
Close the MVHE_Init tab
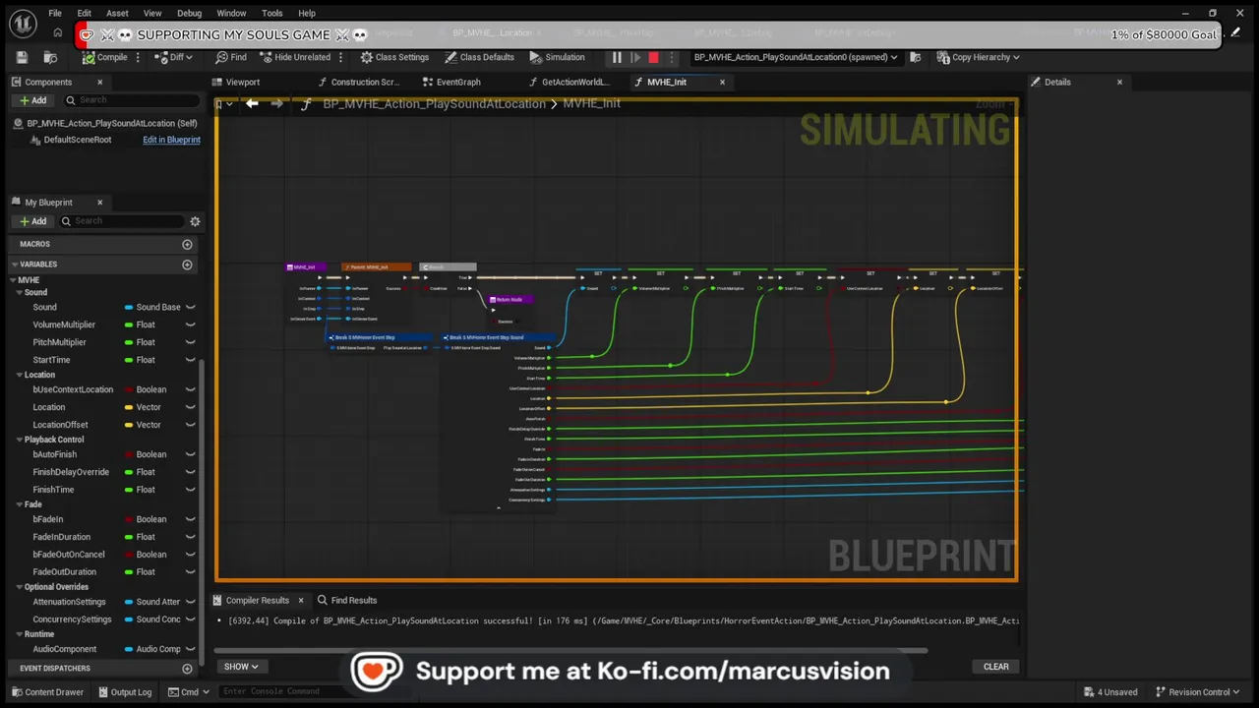[722, 82]
